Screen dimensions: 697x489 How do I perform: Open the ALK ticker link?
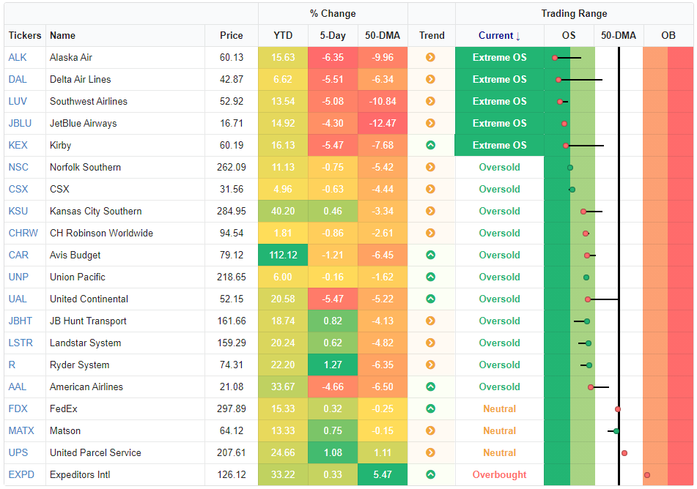(x=18, y=57)
